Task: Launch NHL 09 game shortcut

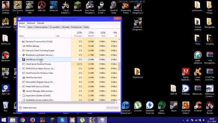Action: click(5, 90)
